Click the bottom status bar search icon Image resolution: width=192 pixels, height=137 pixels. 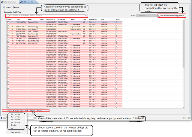tap(35, 118)
